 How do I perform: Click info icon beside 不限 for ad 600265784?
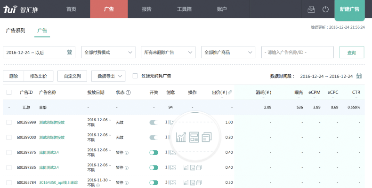98,185
